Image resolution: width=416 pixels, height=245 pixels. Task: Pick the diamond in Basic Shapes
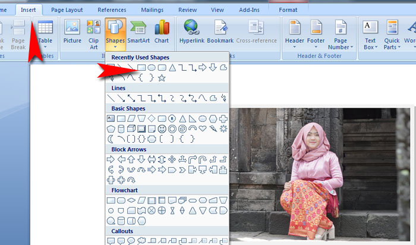click(152, 118)
